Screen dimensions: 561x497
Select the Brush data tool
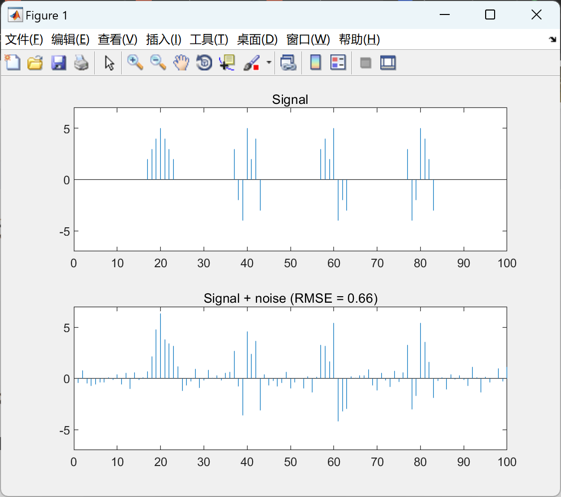tap(252, 62)
